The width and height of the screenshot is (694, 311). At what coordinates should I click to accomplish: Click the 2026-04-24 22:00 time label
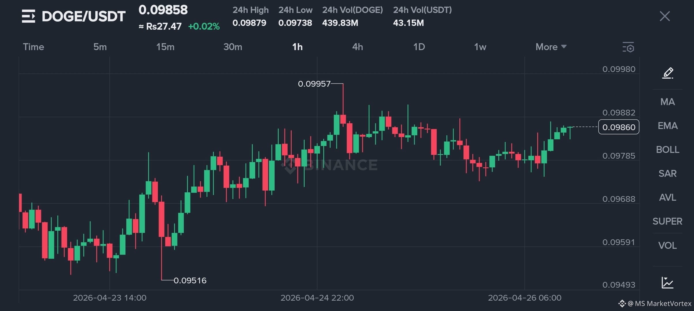point(317,298)
